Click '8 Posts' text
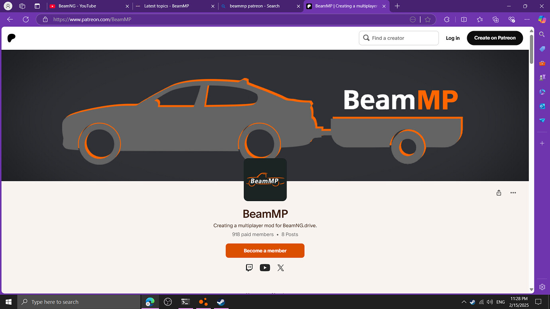 click(290, 235)
